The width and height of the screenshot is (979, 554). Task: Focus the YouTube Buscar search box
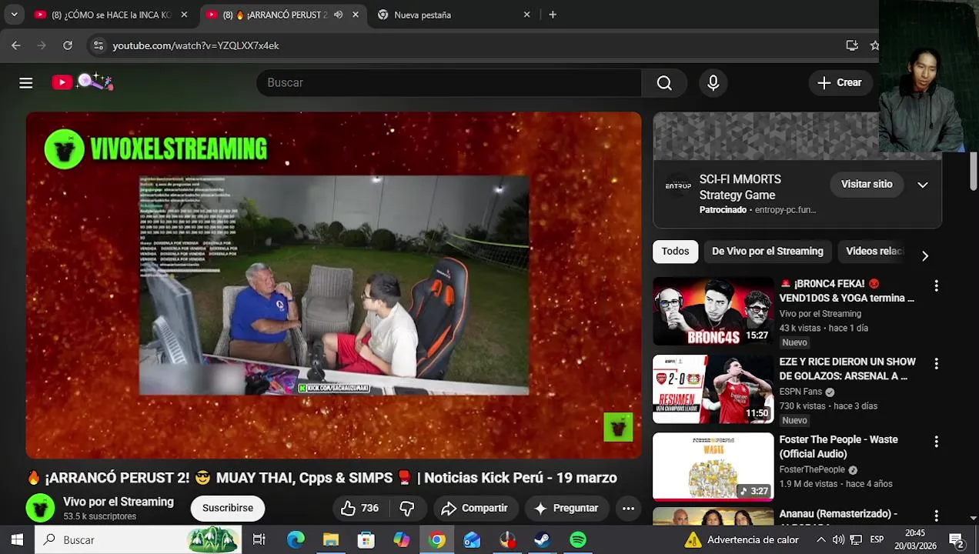pyautogui.click(x=449, y=82)
